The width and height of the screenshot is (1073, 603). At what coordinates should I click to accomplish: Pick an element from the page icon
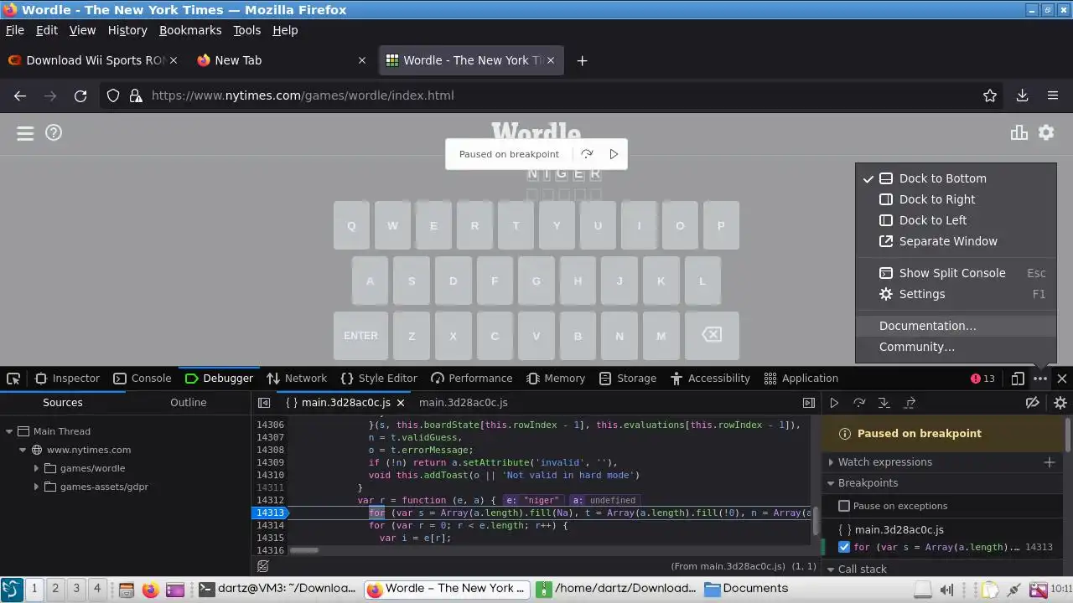pyautogui.click(x=13, y=379)
